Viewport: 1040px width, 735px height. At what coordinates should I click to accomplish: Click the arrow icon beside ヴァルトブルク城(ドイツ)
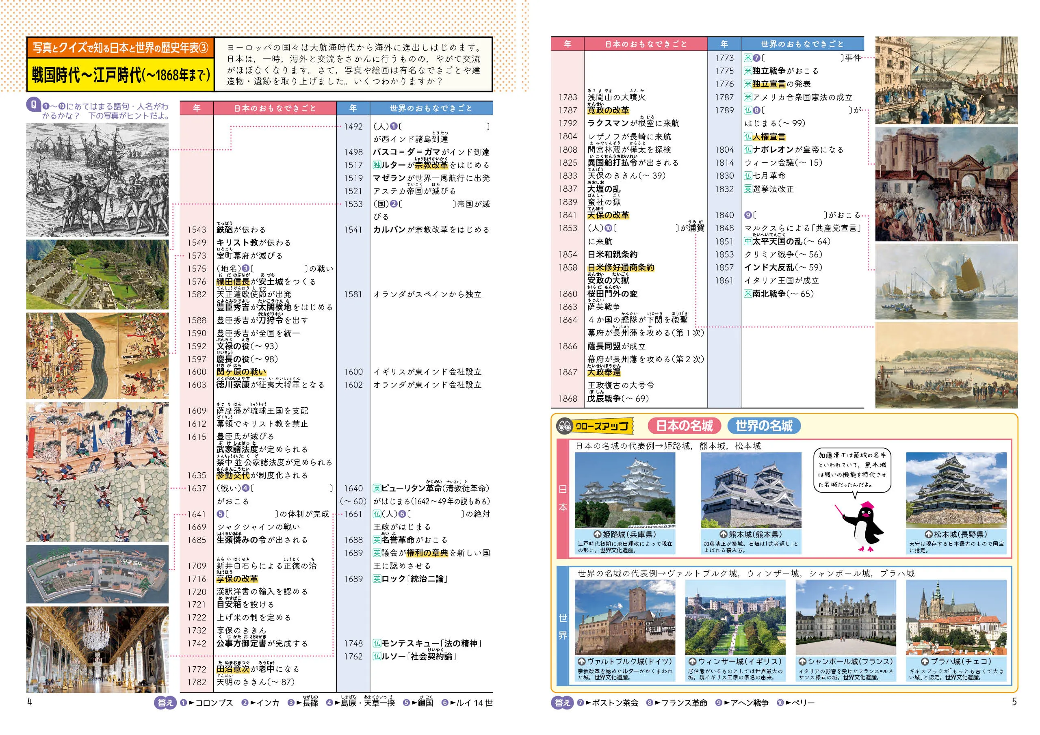point(582,661)
